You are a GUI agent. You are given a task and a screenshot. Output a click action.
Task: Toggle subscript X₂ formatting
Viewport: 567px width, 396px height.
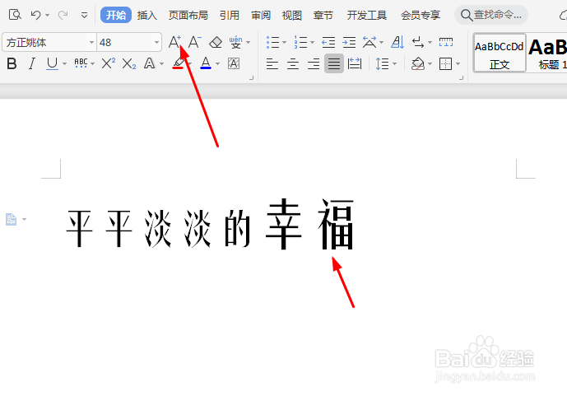pos(128,64)
